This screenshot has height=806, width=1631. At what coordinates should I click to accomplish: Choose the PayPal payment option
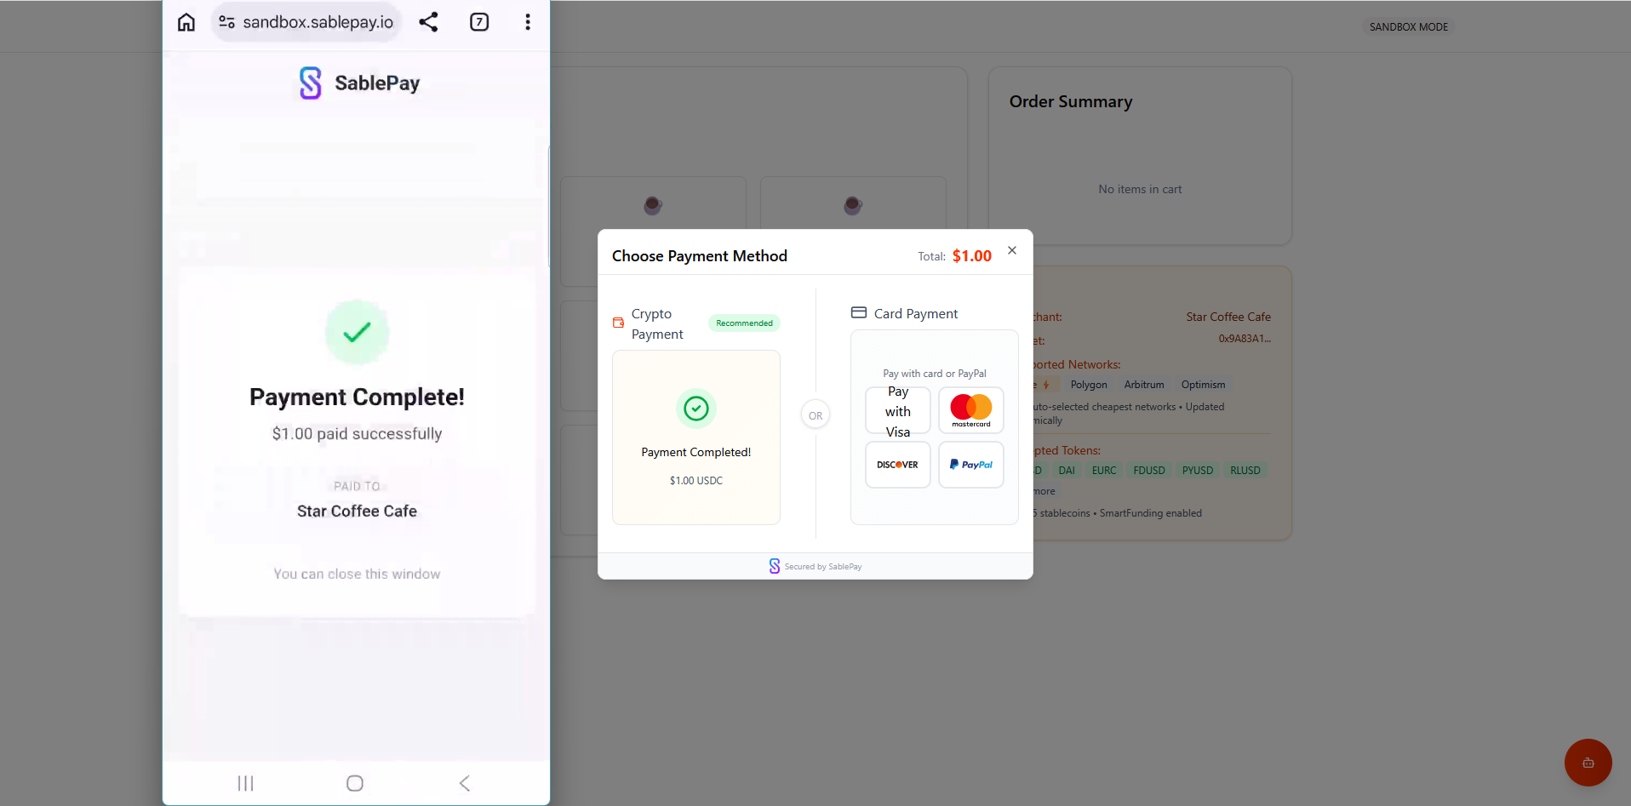point(971,465)
